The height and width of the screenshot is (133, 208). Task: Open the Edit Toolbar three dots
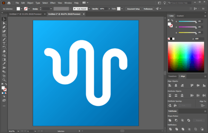tap(4, 106)
